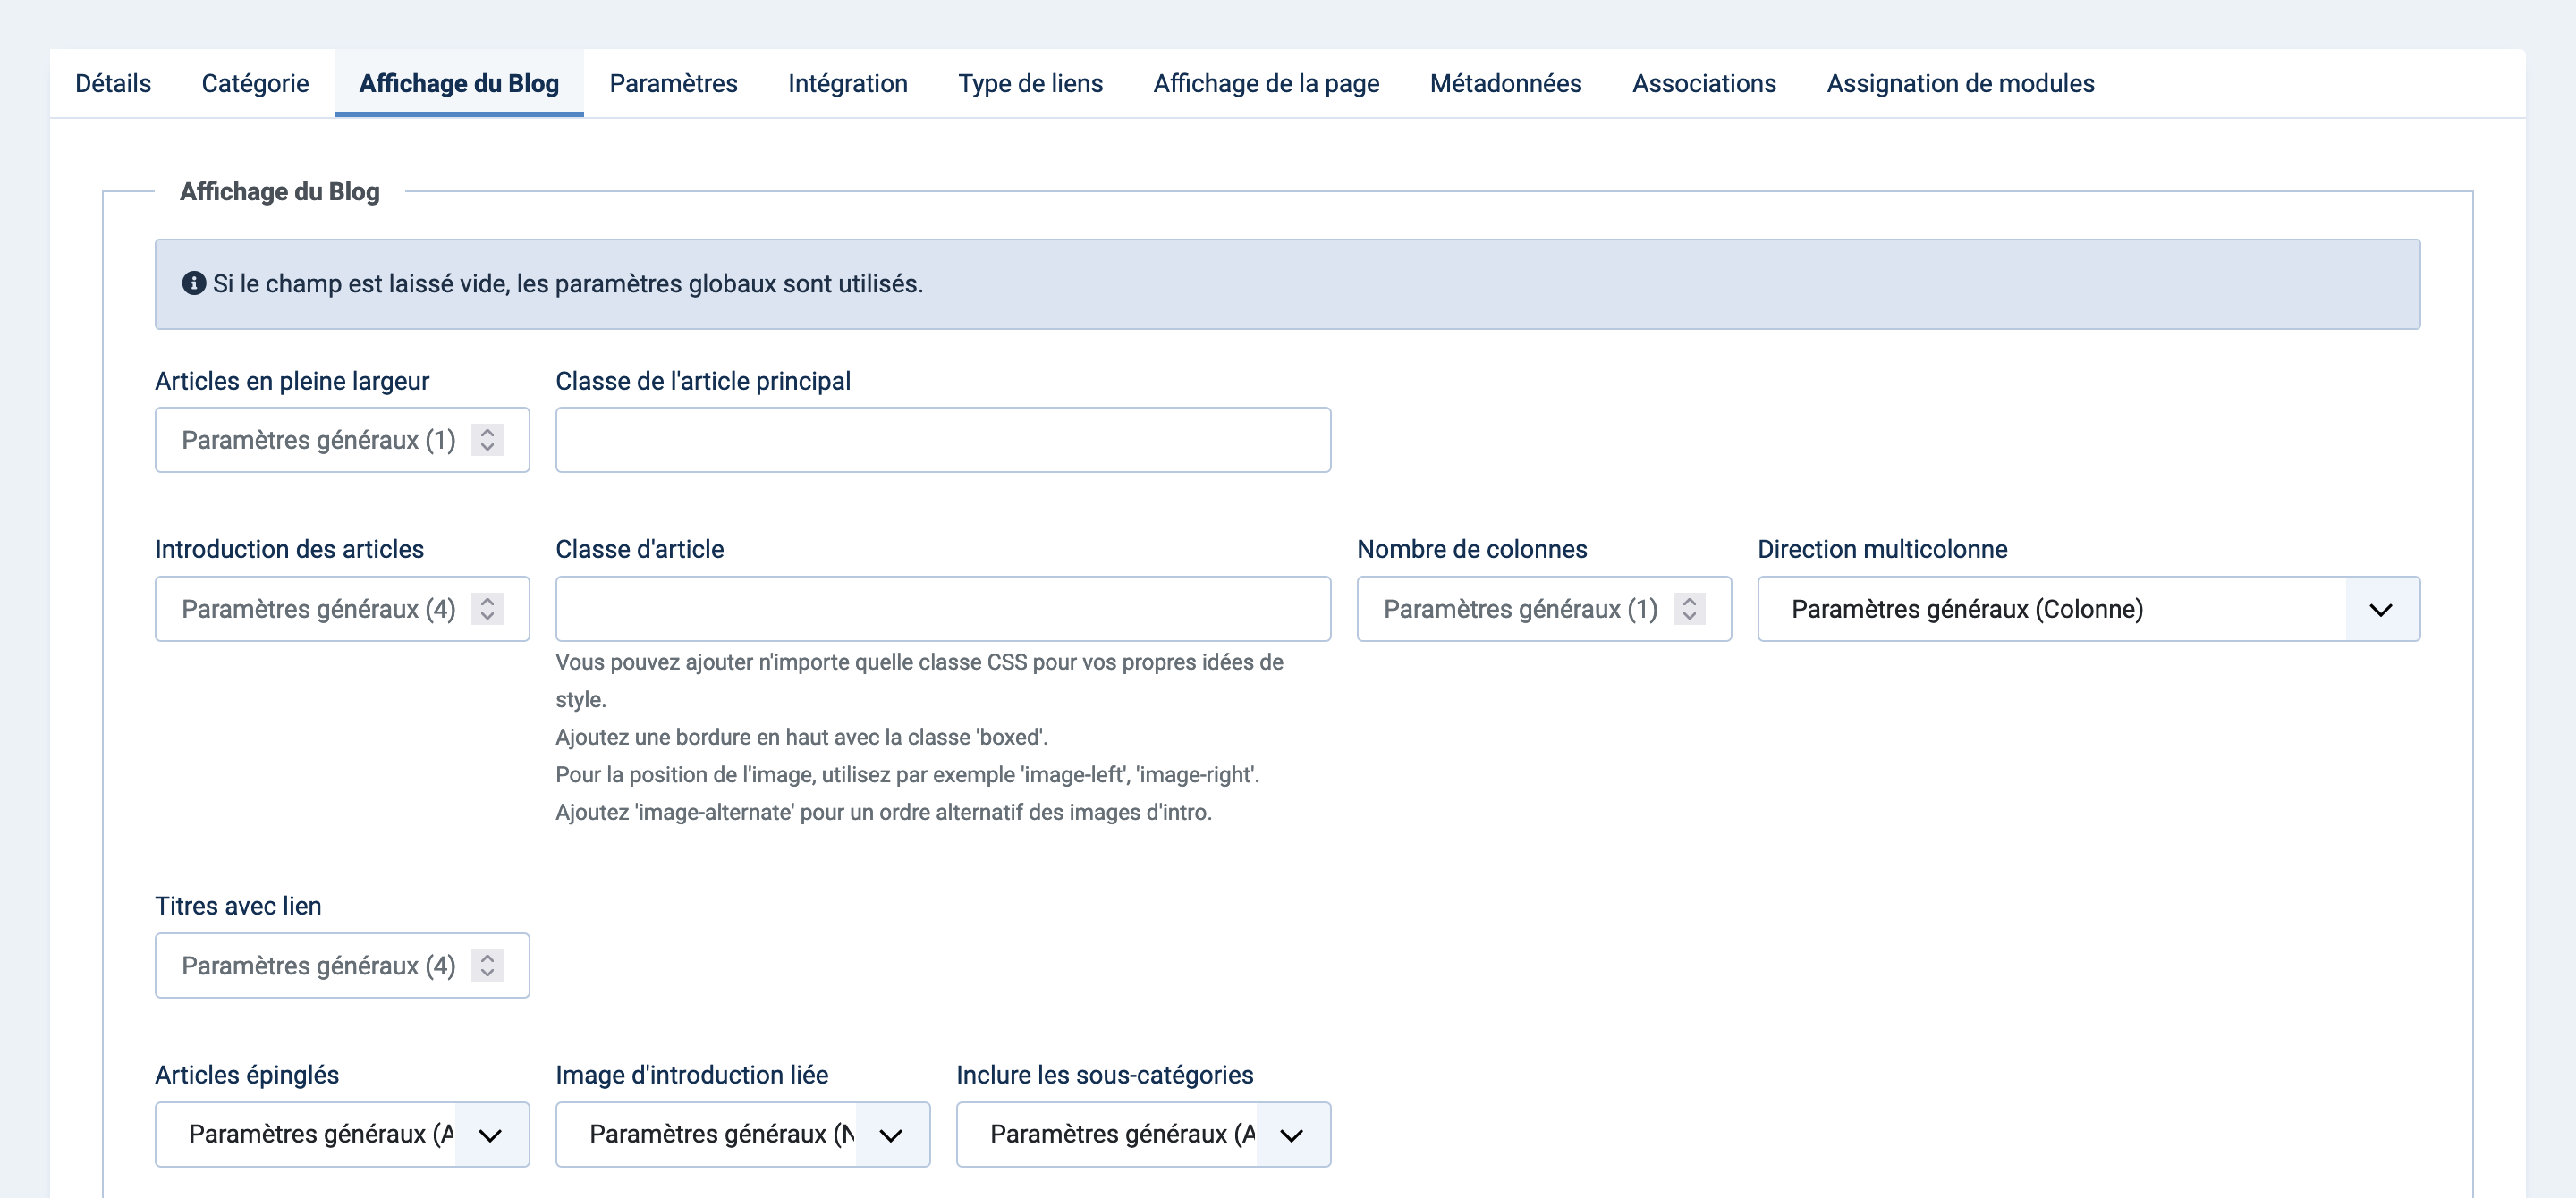Click the Classe d'article label

(x=640, y=549)
